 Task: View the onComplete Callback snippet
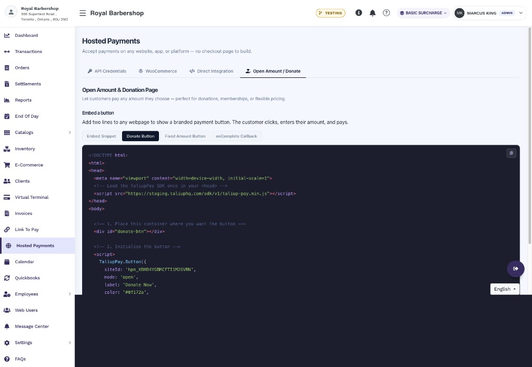(236, 136)
